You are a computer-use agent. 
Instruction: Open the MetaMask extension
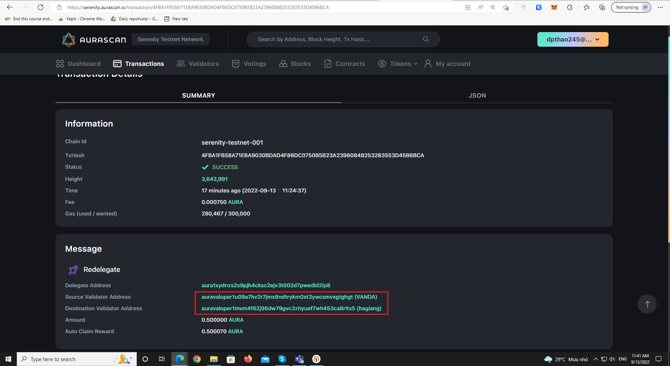pyautogui.click(x=554, y=7)
